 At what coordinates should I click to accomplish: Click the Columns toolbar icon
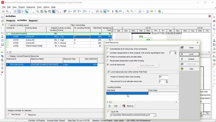69,12
